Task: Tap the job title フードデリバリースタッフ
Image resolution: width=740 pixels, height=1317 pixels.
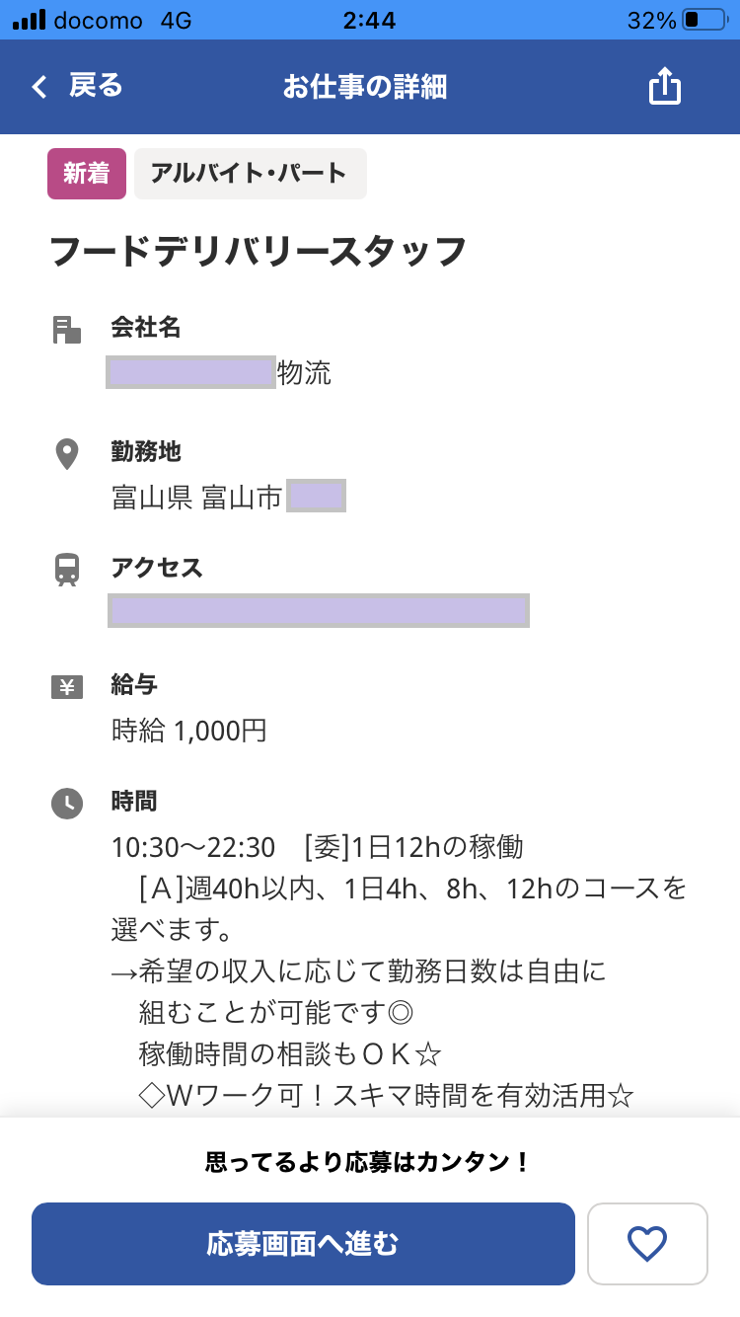Action: point(258,252)
